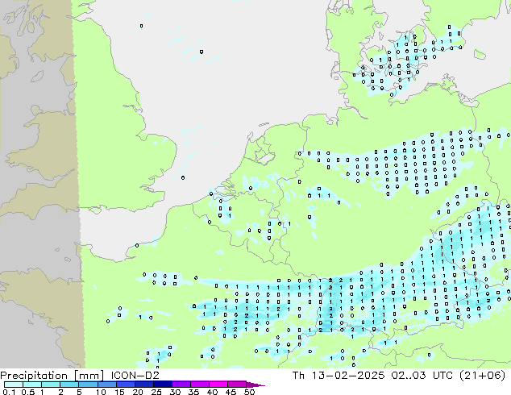The width and height of the screenshot is (511, 395).
Task: Click the '0.1' legend value label
Action: (x=9, y=392)
